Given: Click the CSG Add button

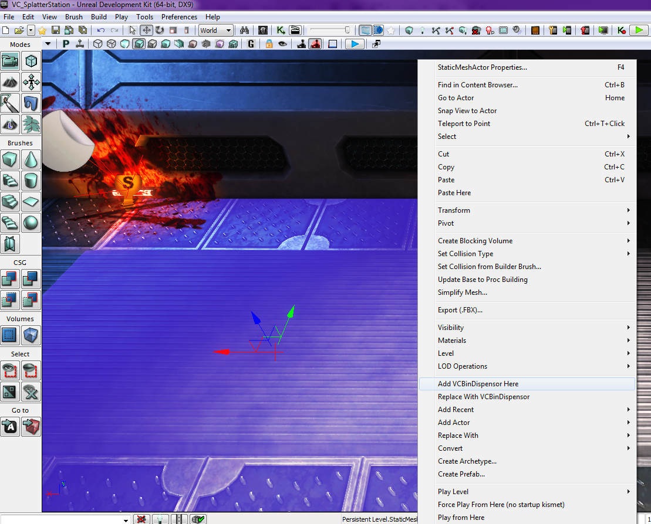Looking at the screenshot, I should click(x=10, y=279).
